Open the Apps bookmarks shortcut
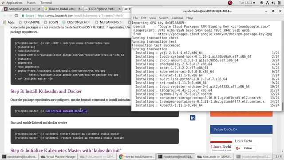Image resolution: width=284 pixels, height=160 pixels. [8, 22]
